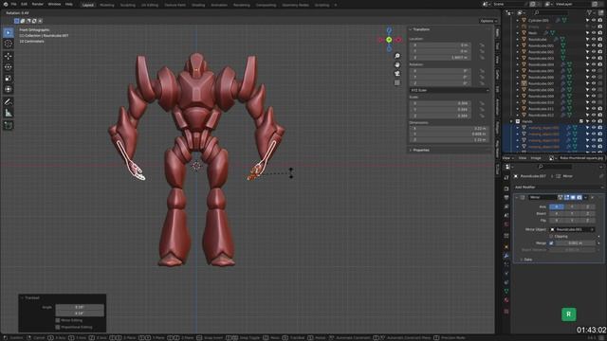This screenshot has height=341, width=607.
Task: Open the File menu
Action: click(x=14, y=4)
